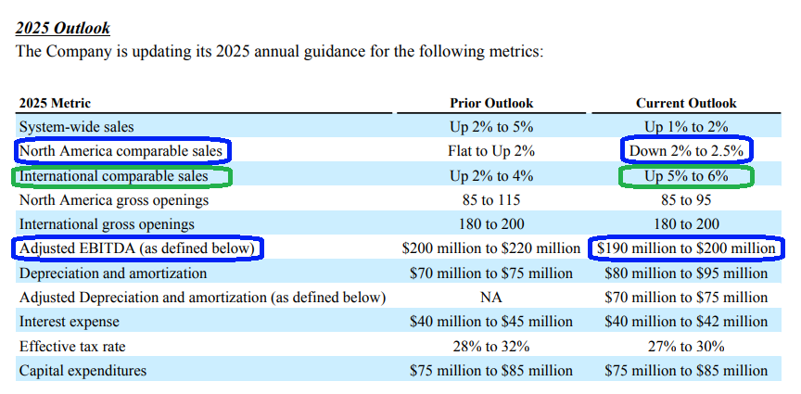The height and width of the screenshot is (394, 801).
Task: Click the underlined '2025 Outlook' heading
Action: point(63,27)
